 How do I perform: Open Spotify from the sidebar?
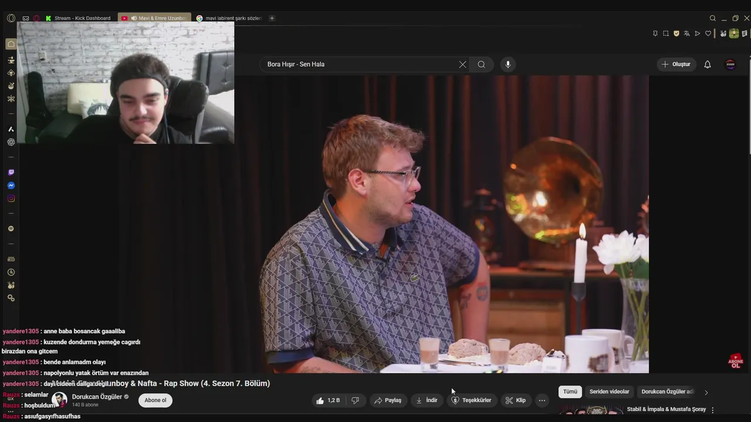(11, 229)
